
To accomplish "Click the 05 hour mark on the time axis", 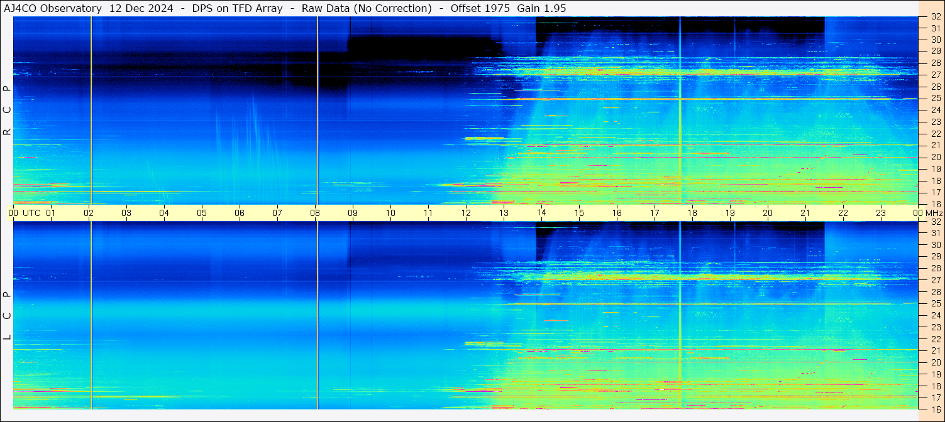I will point(202,213).
